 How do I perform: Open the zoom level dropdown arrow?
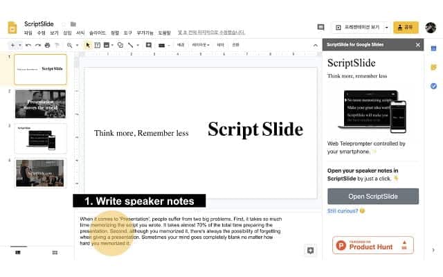click(77, 45)
